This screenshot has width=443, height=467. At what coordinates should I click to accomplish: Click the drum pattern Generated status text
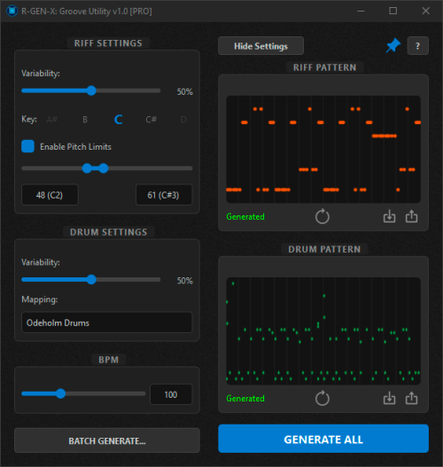tap(245, 398)
